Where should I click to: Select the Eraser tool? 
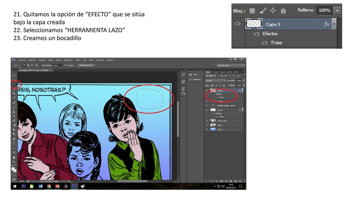click(14, 121)
